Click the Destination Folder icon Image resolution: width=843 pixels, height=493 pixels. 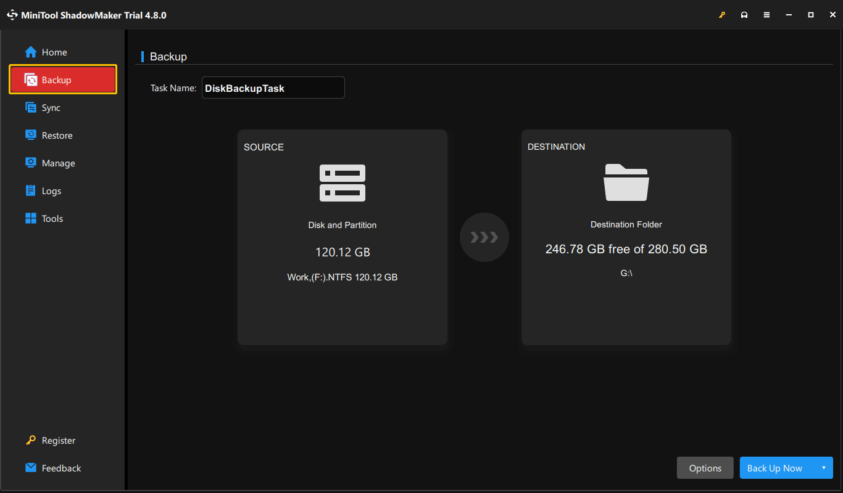[626, 182]
